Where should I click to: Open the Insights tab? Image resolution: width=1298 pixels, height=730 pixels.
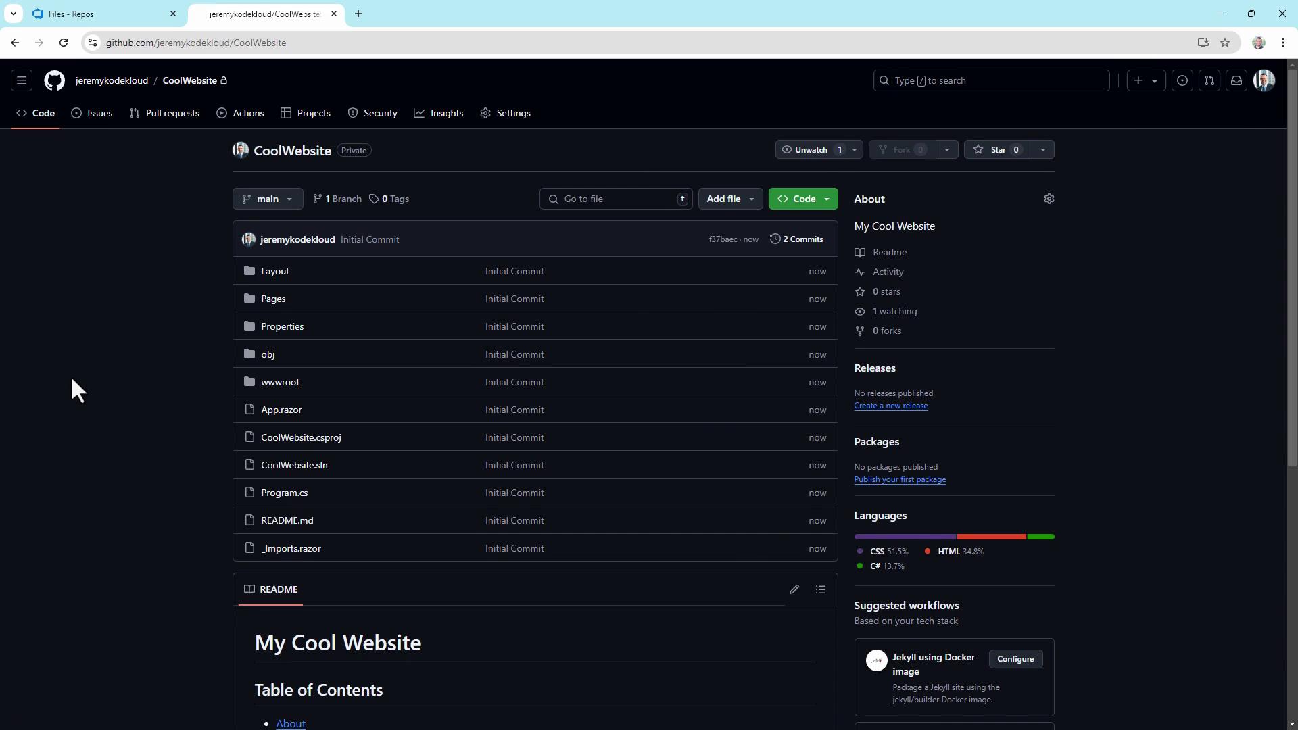[x=439, y=113]
